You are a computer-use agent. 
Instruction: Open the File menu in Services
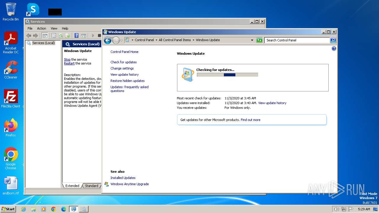[x=30, y=28]
